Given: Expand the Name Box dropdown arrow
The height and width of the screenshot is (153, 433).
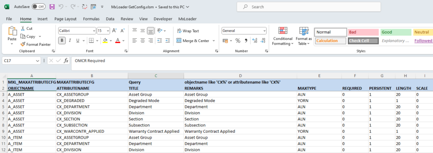Looking at the screenshot, I should [x=38, y=61].
